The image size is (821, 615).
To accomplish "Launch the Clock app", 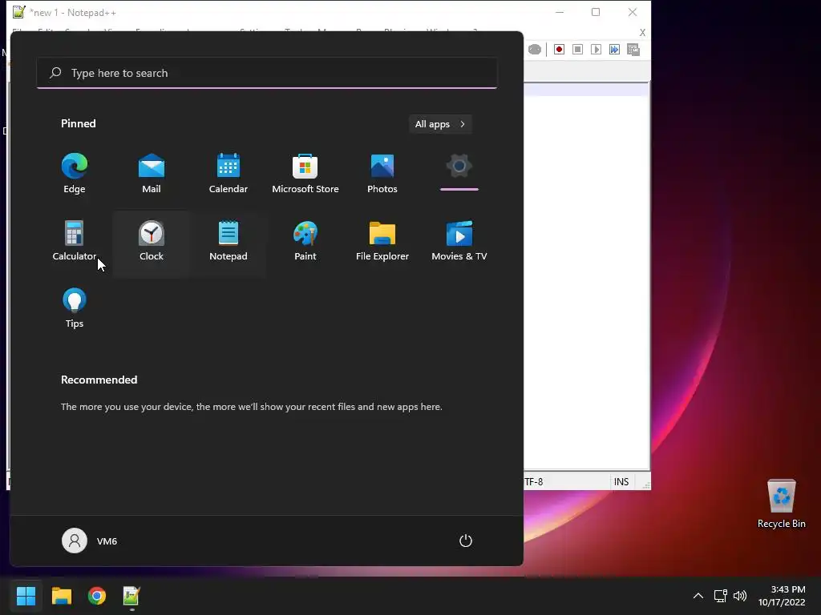I will click(152, 241).
